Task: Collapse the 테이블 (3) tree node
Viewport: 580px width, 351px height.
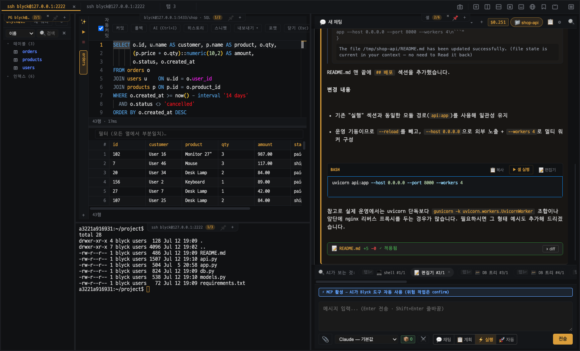Action: click(x=8, y=43)
